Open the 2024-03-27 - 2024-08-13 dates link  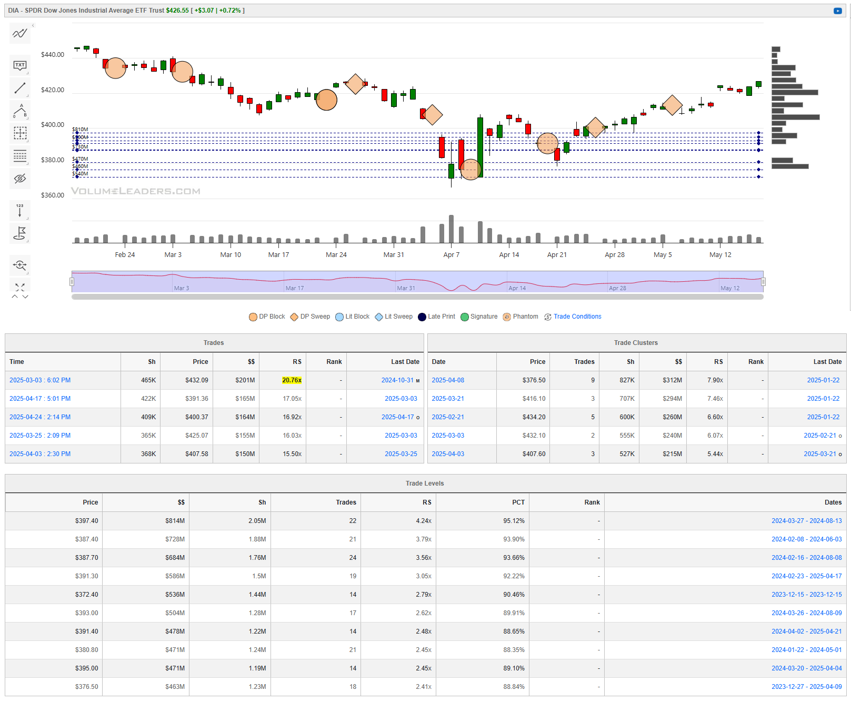point(806,521)
